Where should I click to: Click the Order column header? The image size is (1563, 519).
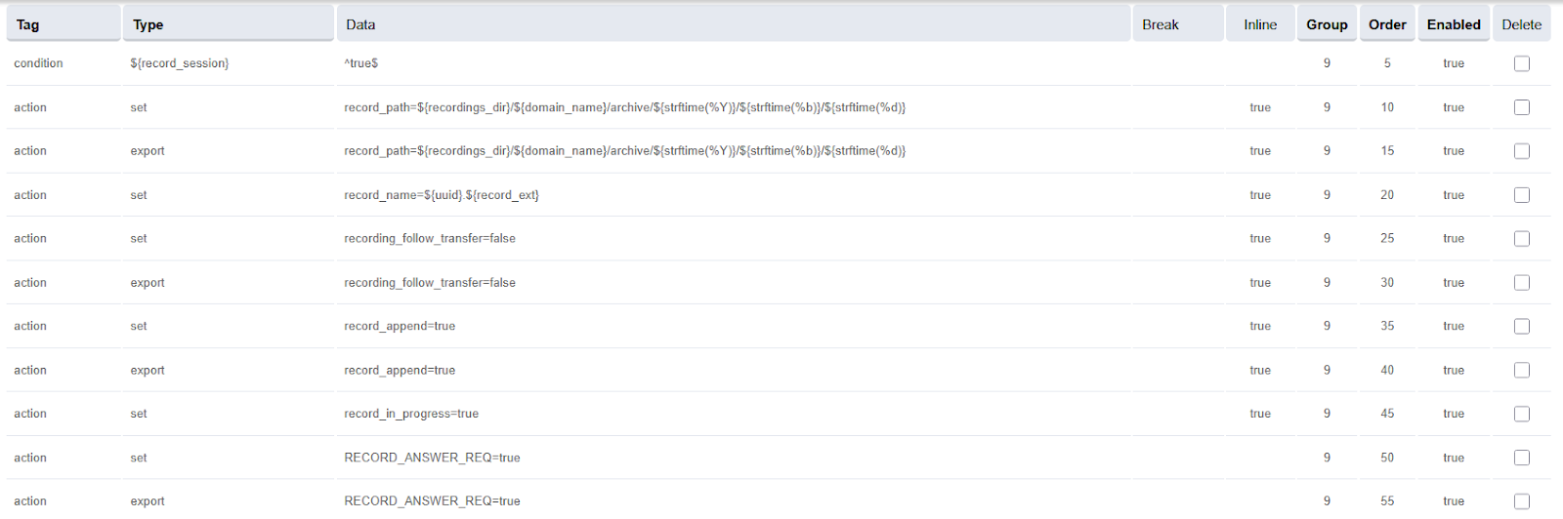tap(1387, 25)
